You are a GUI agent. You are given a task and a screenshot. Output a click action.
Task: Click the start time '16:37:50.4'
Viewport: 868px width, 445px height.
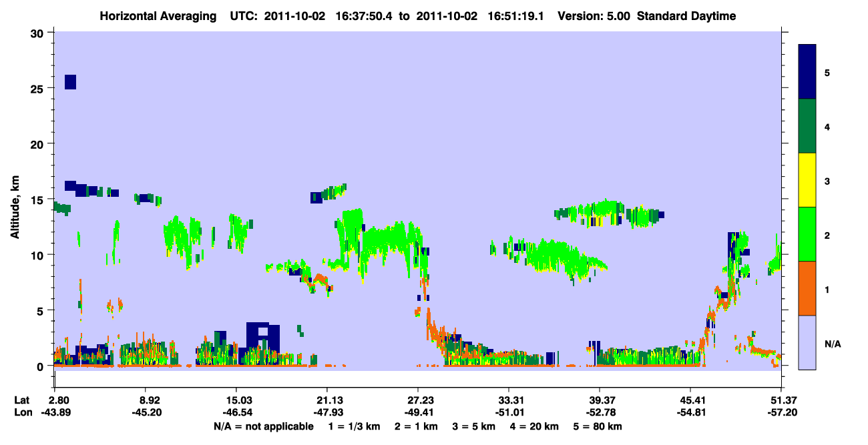[365, 16]
